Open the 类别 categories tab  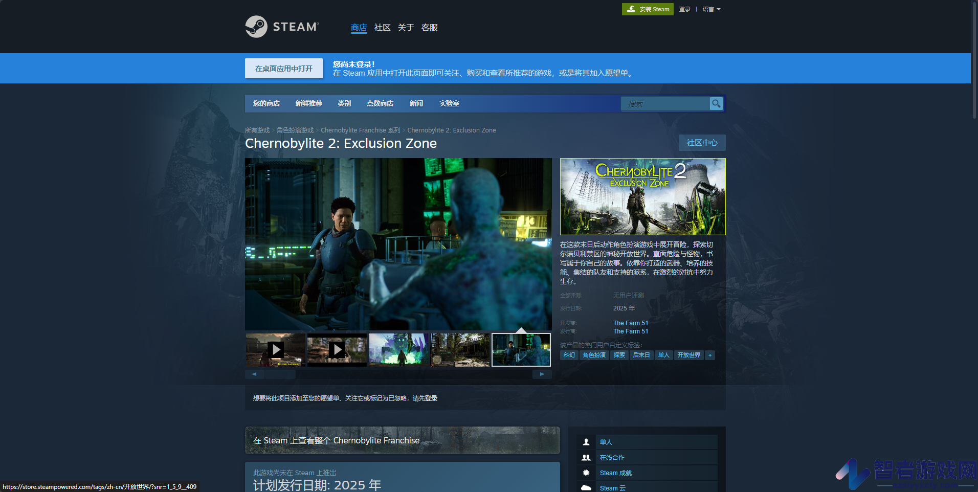point(344,103)
